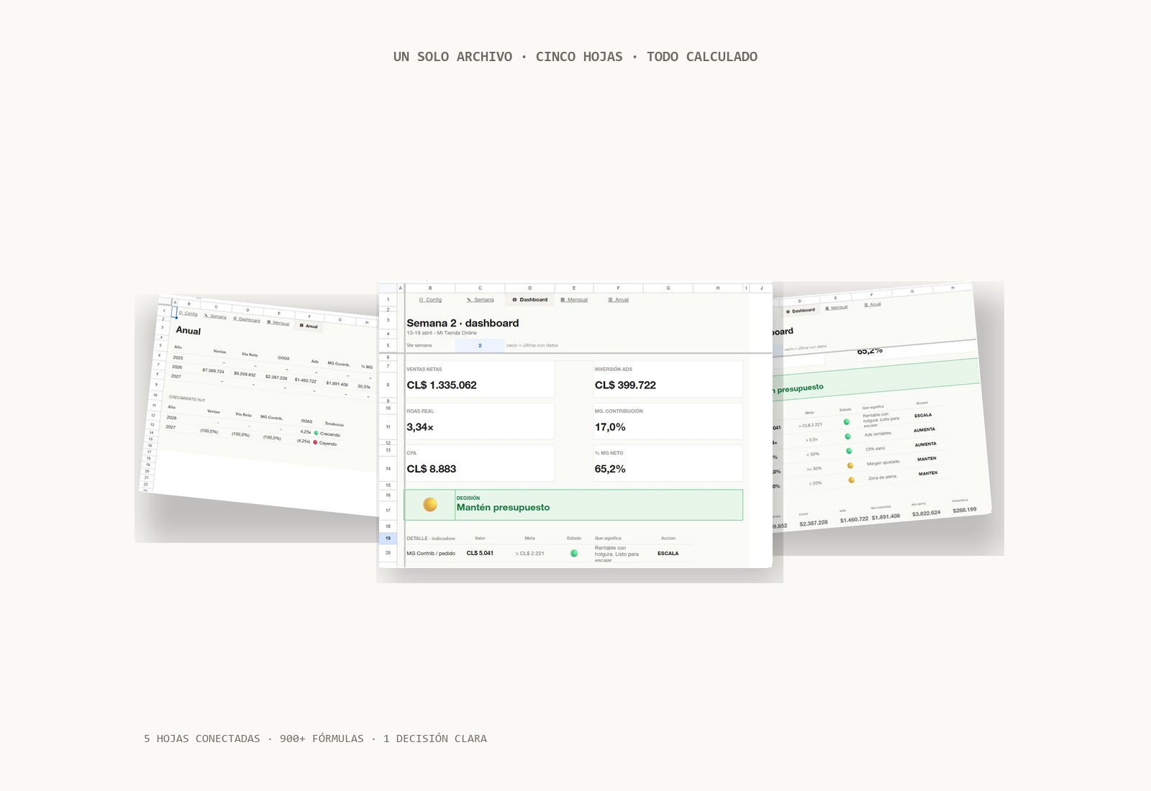This screenshot has width=1151, height=791.
Task: Click the Ver semana input cell showing 2
Action: 480,345
